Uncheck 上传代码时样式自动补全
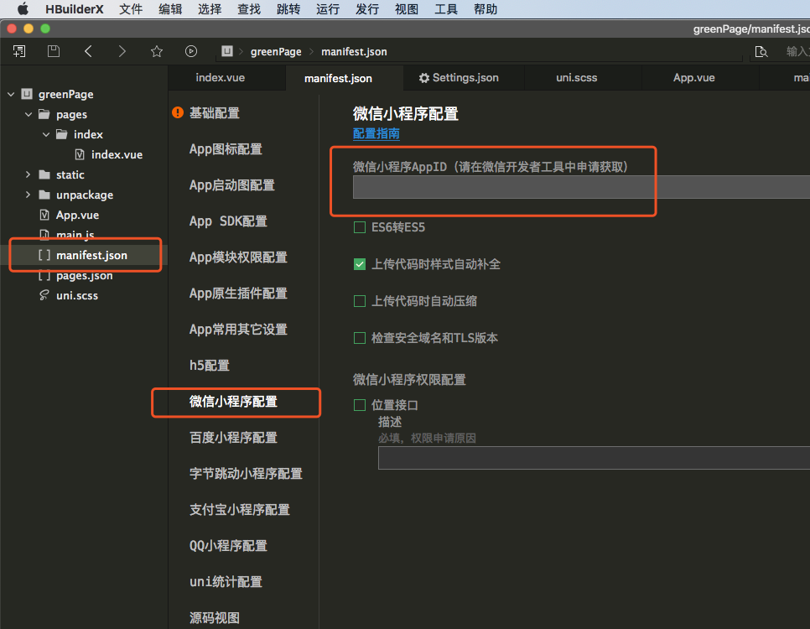 (360, 264)
